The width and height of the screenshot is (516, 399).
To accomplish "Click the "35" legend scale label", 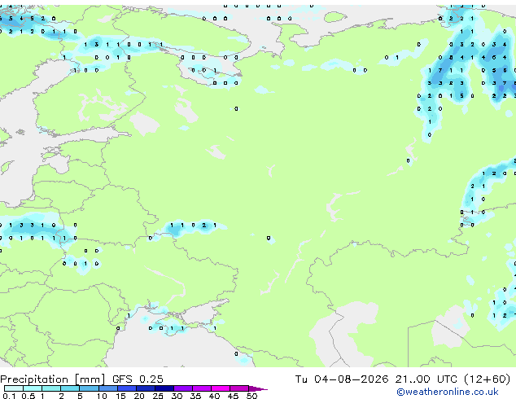I will [195, 396].
